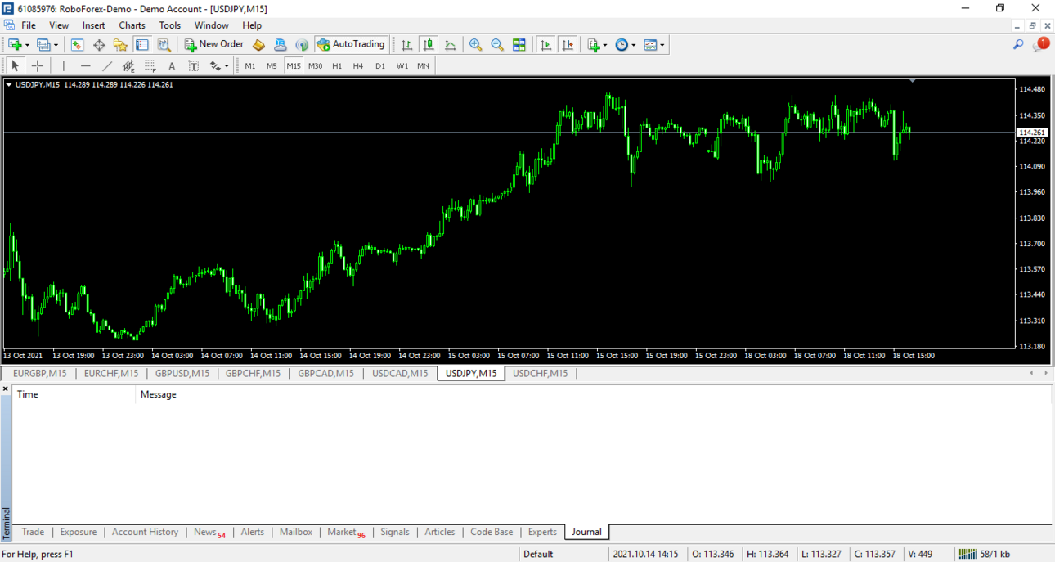Toggle the Market Watch panel icon

pos(77,45)
